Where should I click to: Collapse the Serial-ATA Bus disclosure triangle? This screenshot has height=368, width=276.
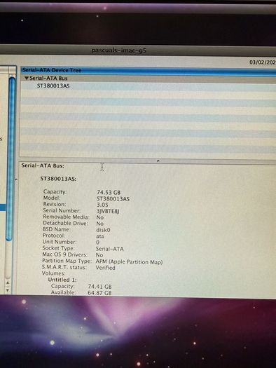(27, 78)
